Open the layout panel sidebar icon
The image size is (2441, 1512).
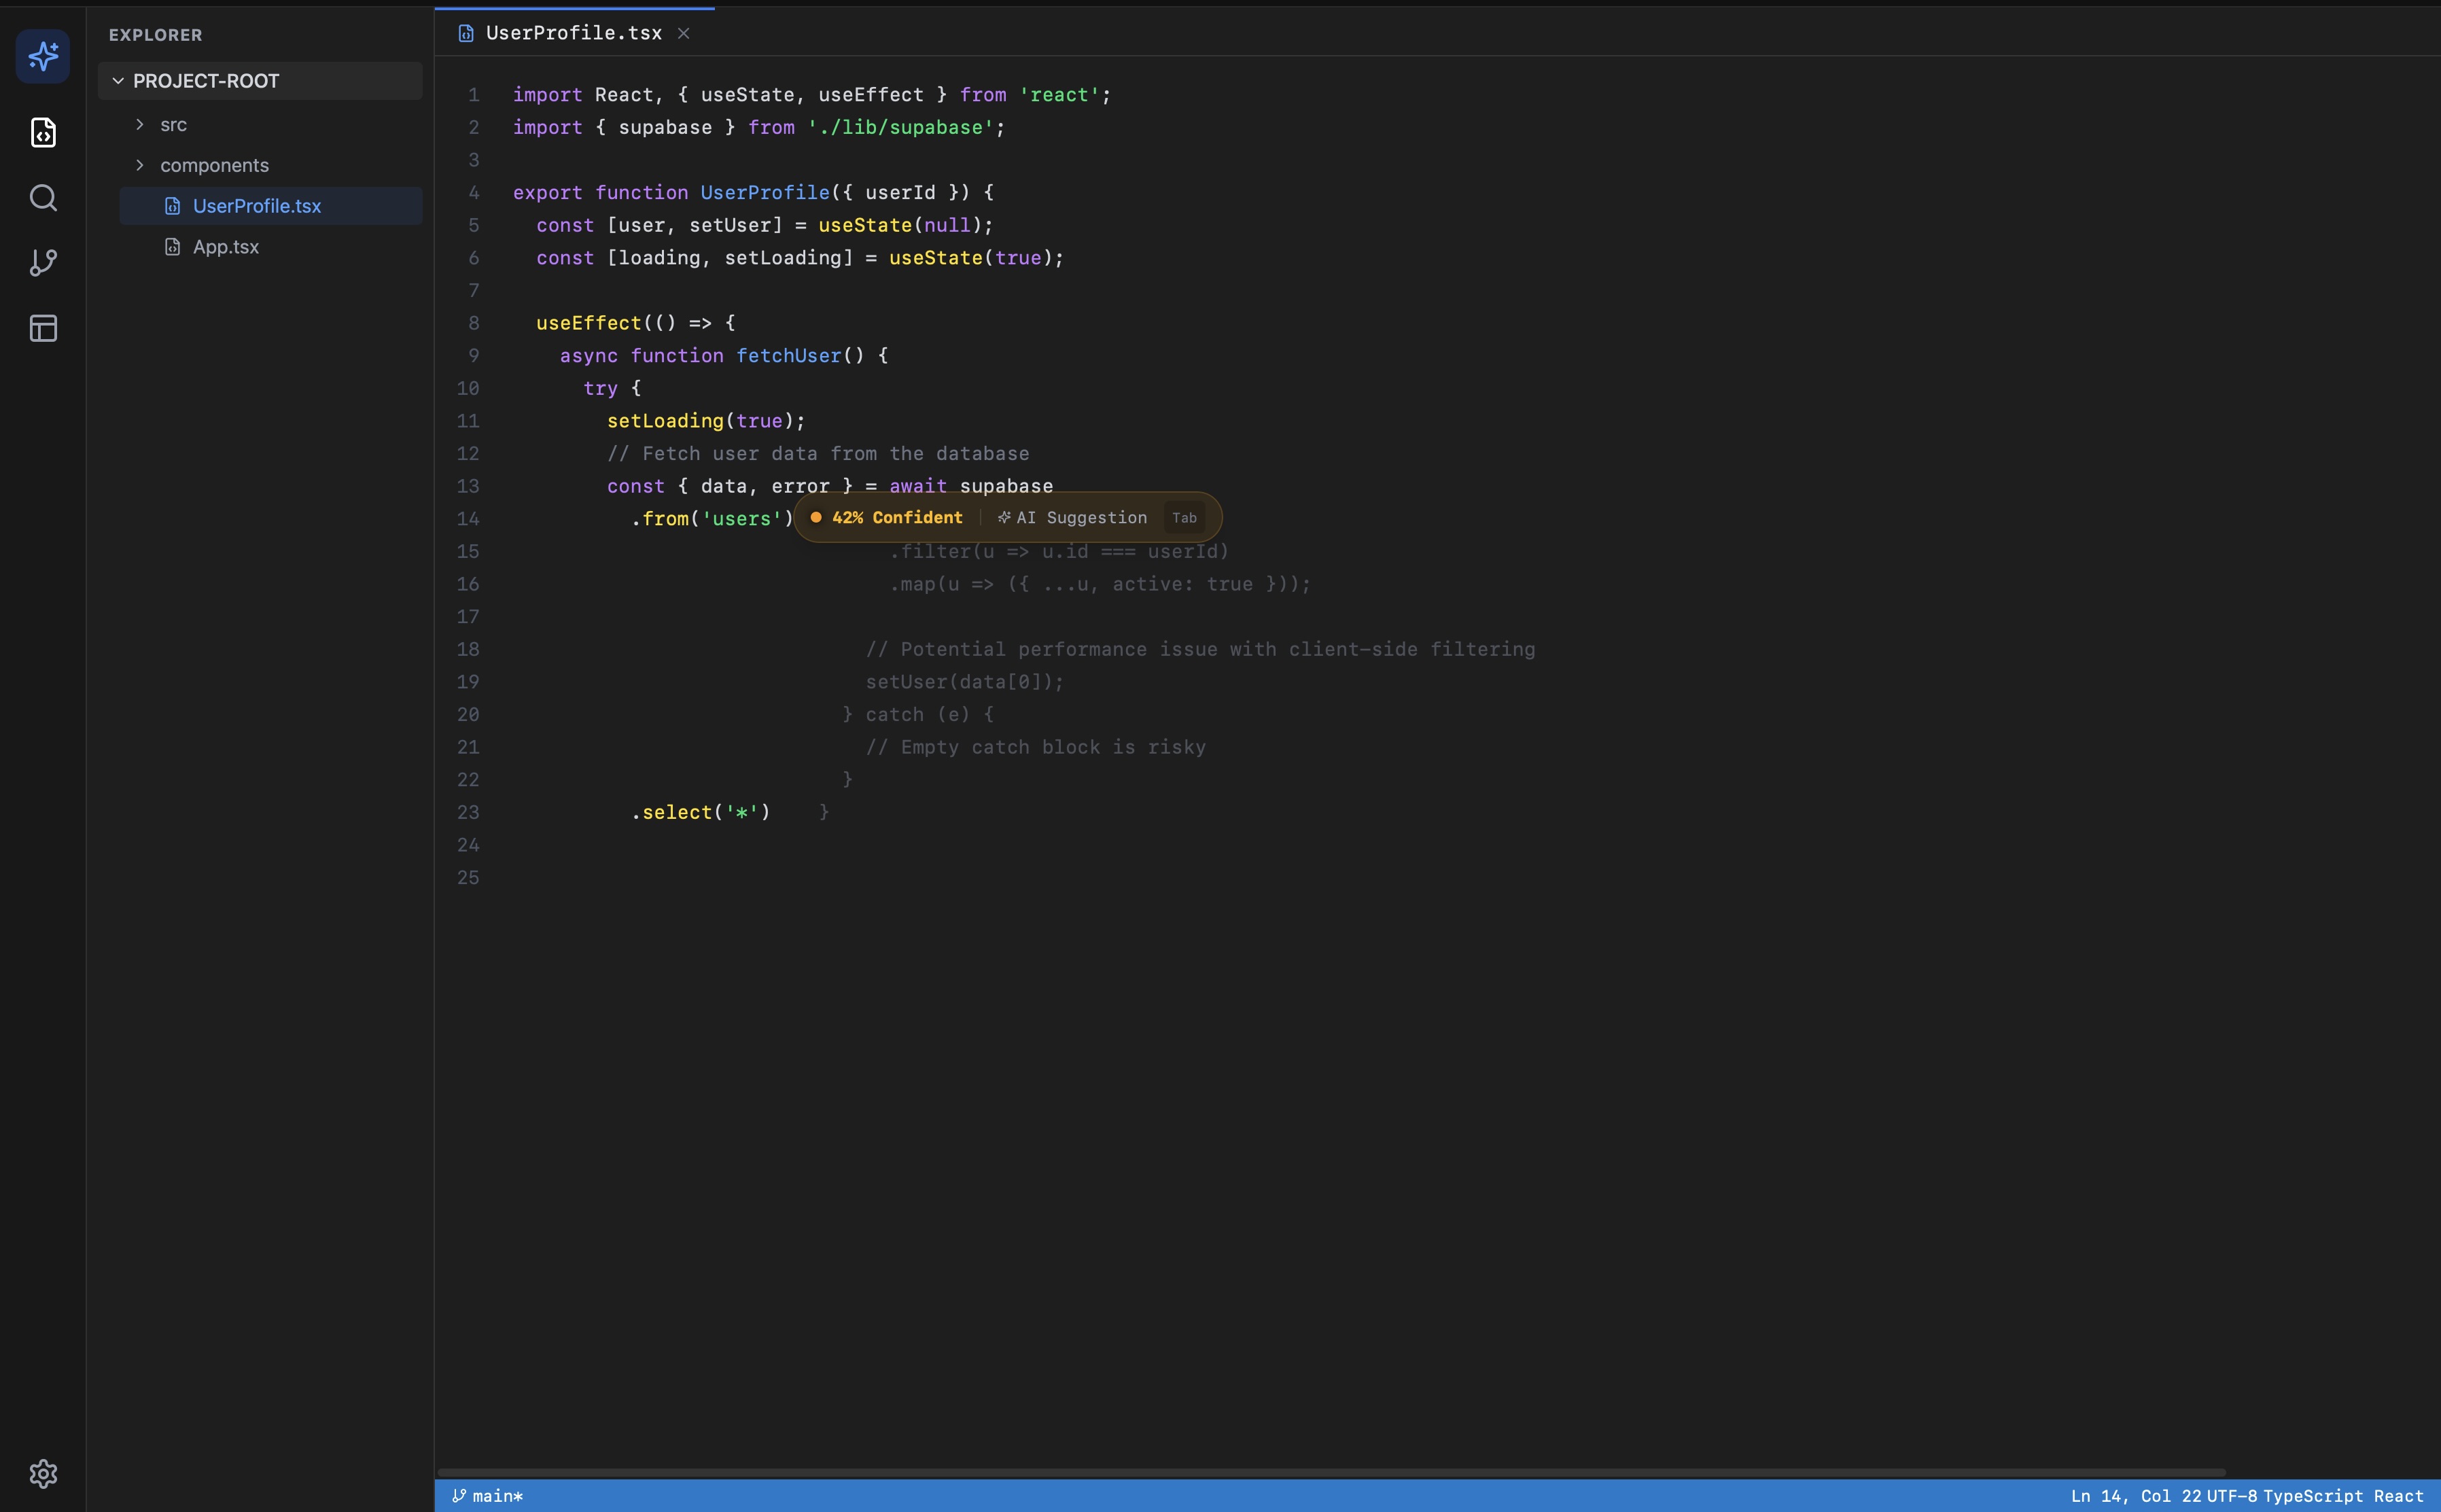[x=43, y=328]
